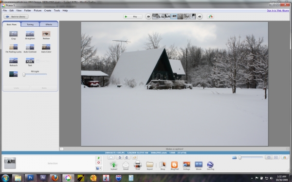Go to next photo with right arrow
Viewport: 292px width, 182px height.
200,17
